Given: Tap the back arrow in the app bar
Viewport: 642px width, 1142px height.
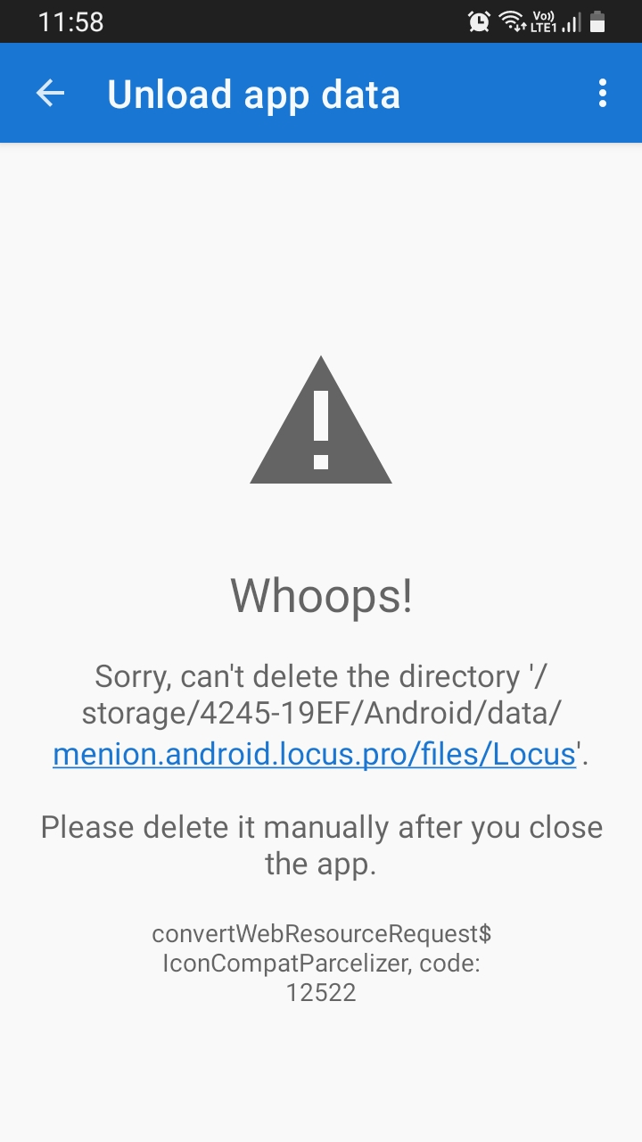Looking at the screenshot, I should [x=50, y=94].
